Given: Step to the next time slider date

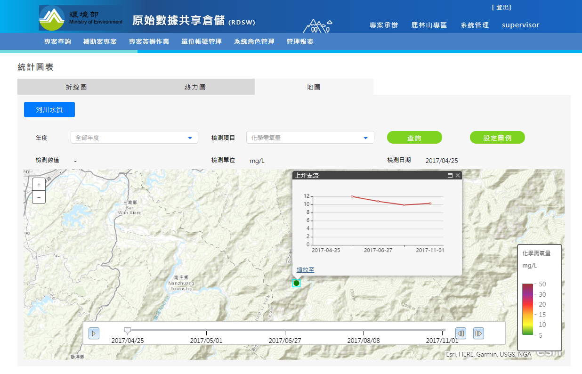Looking at the screenshot, I should (478, 333).
